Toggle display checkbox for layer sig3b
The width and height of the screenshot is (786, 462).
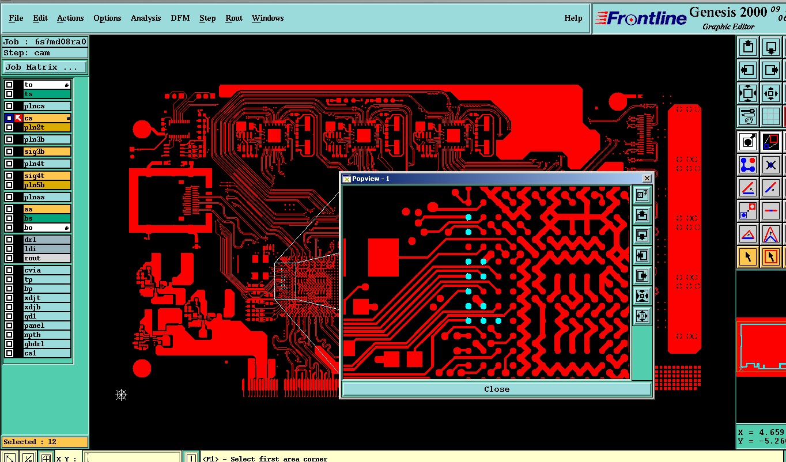point(9,152)
